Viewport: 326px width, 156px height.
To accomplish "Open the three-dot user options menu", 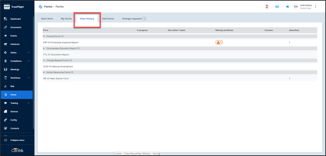I will pyautogui.click(x=316, y=6).
